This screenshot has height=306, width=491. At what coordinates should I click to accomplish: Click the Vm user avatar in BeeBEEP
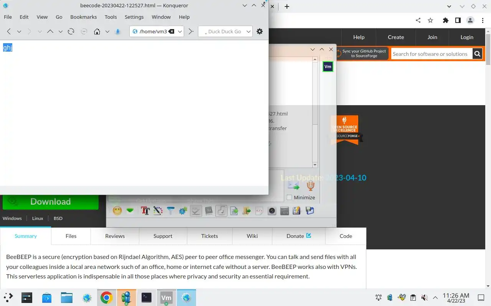(x=328, y=67)
